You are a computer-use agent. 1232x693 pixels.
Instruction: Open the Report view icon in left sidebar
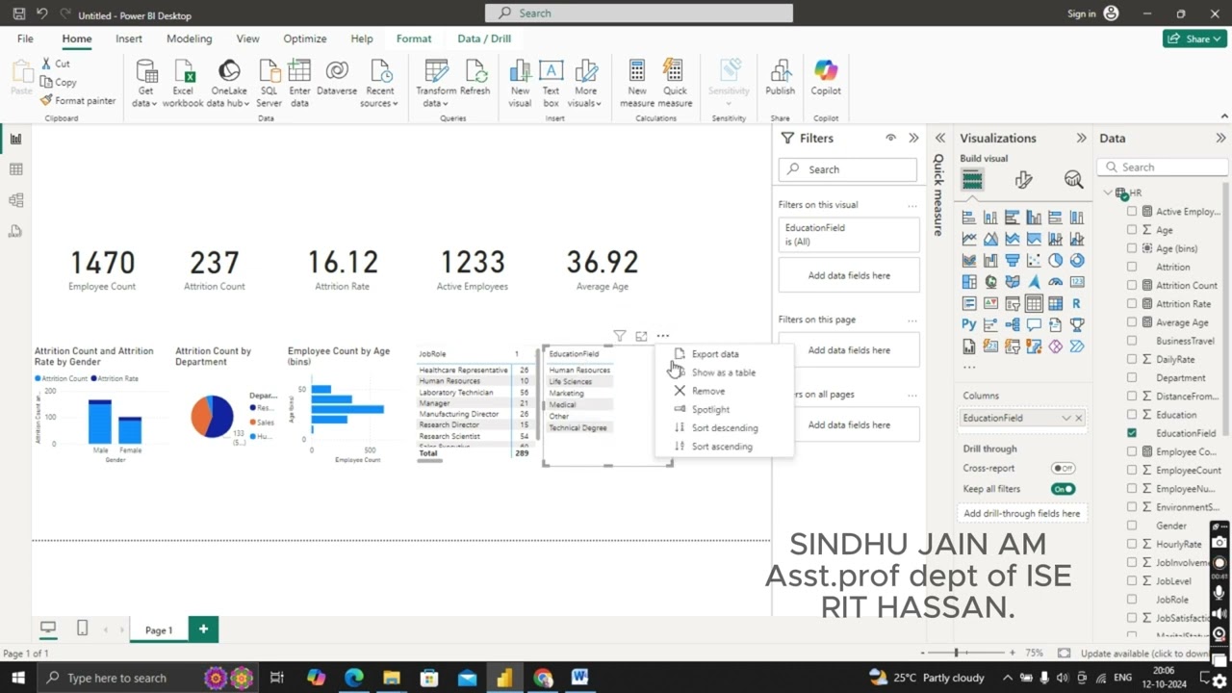click(15, 139)
